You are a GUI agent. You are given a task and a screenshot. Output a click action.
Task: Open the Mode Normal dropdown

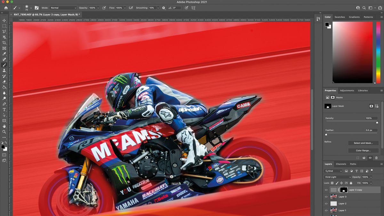click(63, 8)
